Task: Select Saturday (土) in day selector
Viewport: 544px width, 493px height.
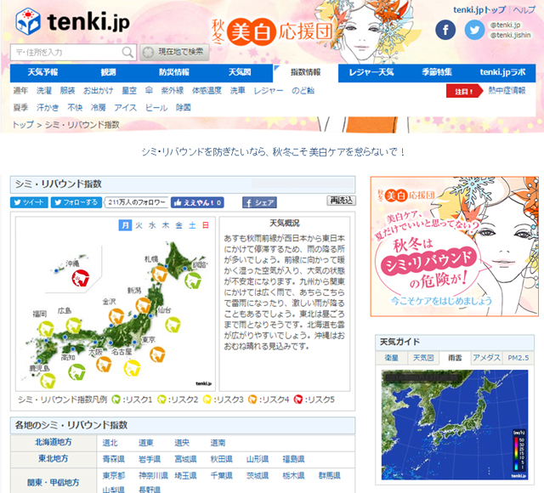Action: [x=191, y=225]
